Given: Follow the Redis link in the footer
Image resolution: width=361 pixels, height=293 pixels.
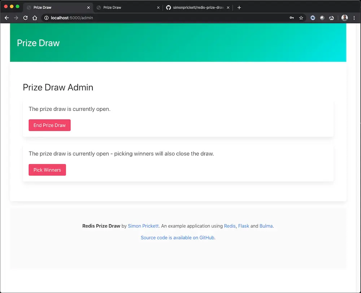Looking at the screenshot, I should tap(230, 226).
